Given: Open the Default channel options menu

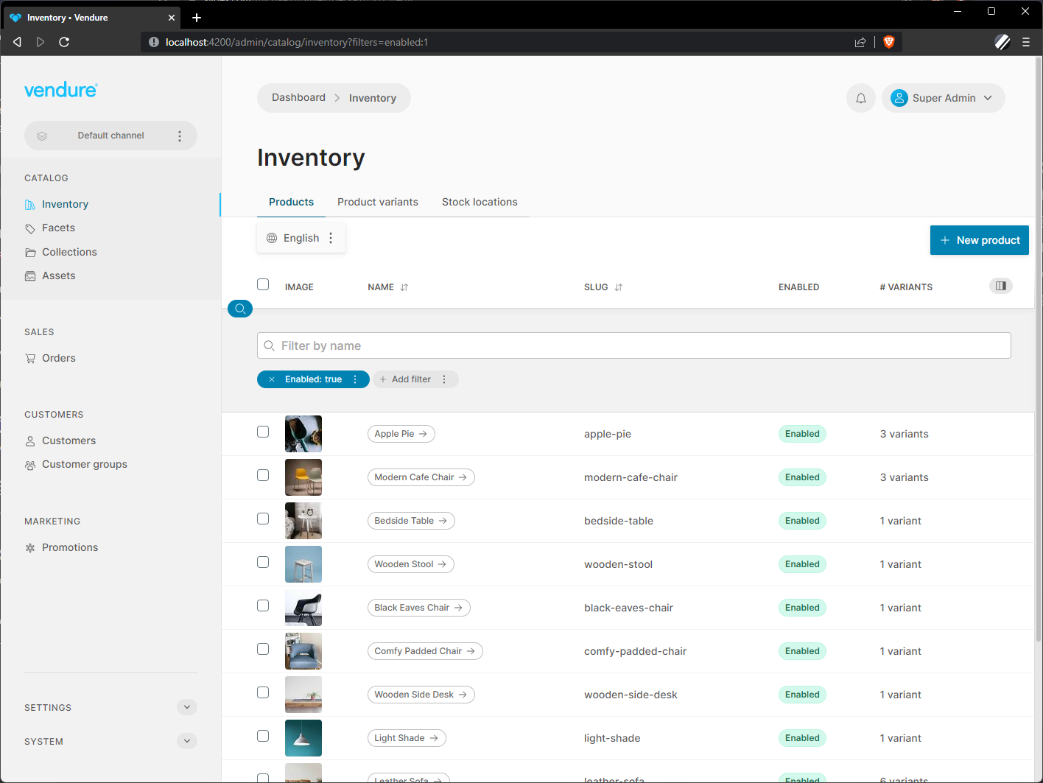Looking at the screenshot, I should point(180,136).
